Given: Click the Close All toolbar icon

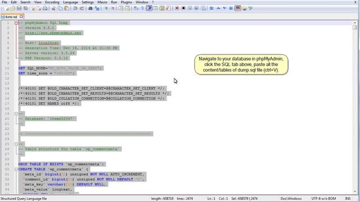Looking at the screenshot, I should pos(39,8).
